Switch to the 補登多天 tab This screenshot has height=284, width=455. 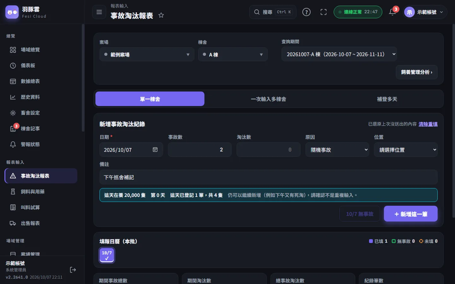click(387, 99)
